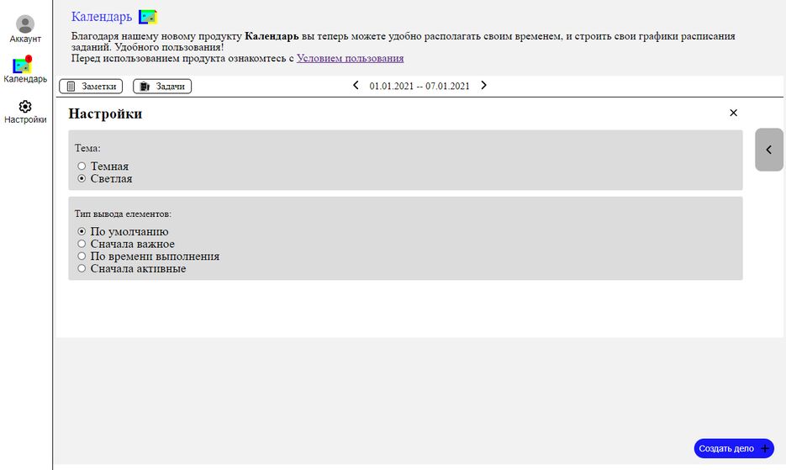Select По умолчанию sorting option
Image resolution: width=786 pixels, height=470 pixels.
click(82, 231)
